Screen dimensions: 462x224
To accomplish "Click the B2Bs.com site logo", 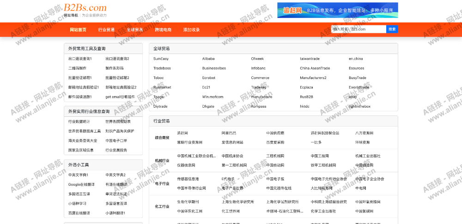I will pos(85,10).
